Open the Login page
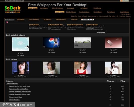 [x=128, y=14]
